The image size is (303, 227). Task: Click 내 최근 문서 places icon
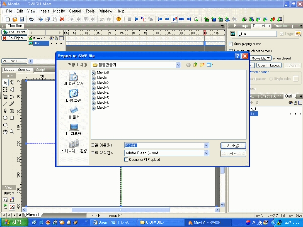(74, 79)
